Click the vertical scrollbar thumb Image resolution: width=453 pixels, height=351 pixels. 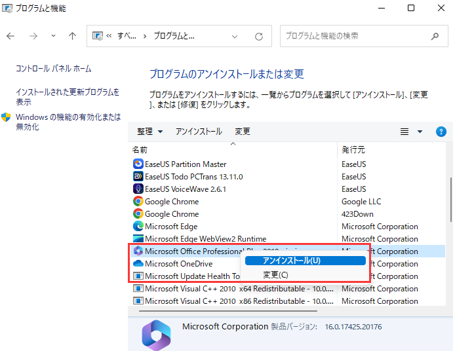450,200
